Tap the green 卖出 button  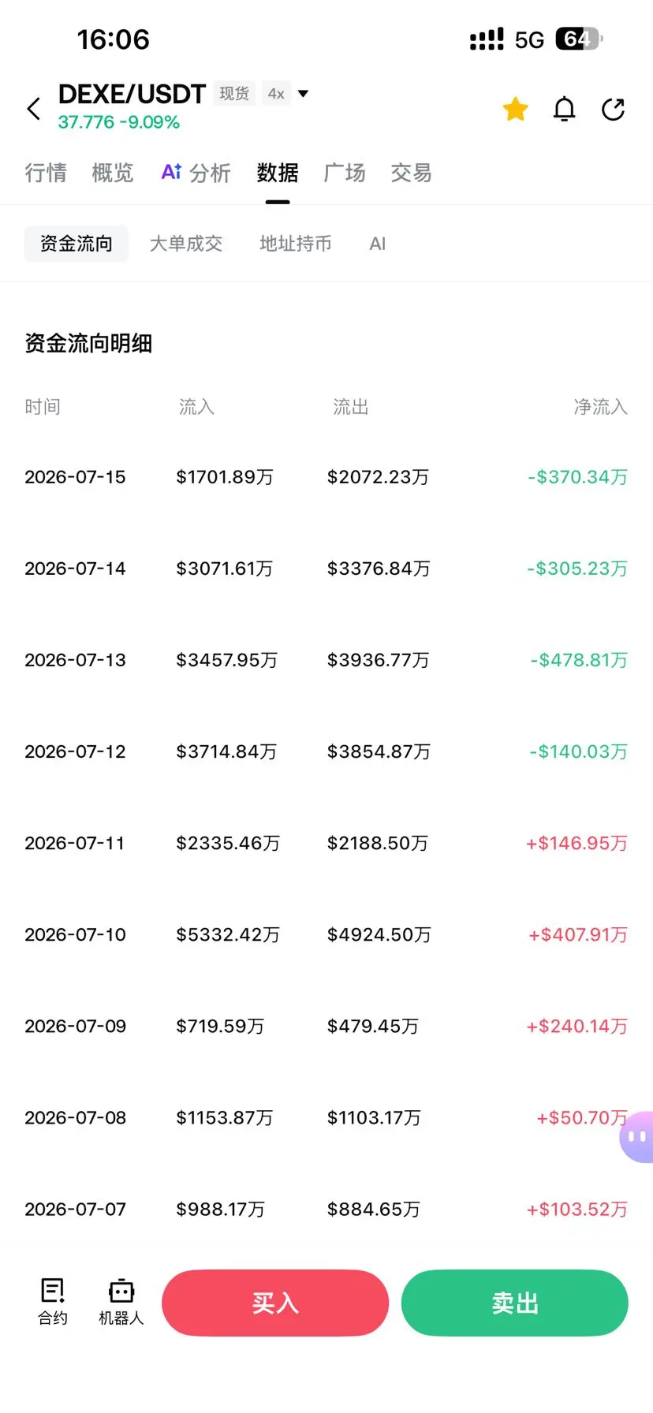[515, 1303]
